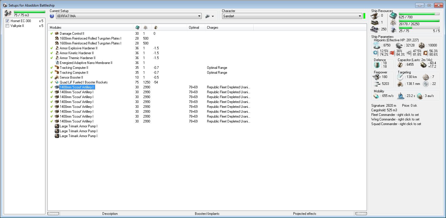This screenshot has width=446, height=218.
Task: Click the shield hitpoints icon next to 8750
Action: tap(376, 45)
